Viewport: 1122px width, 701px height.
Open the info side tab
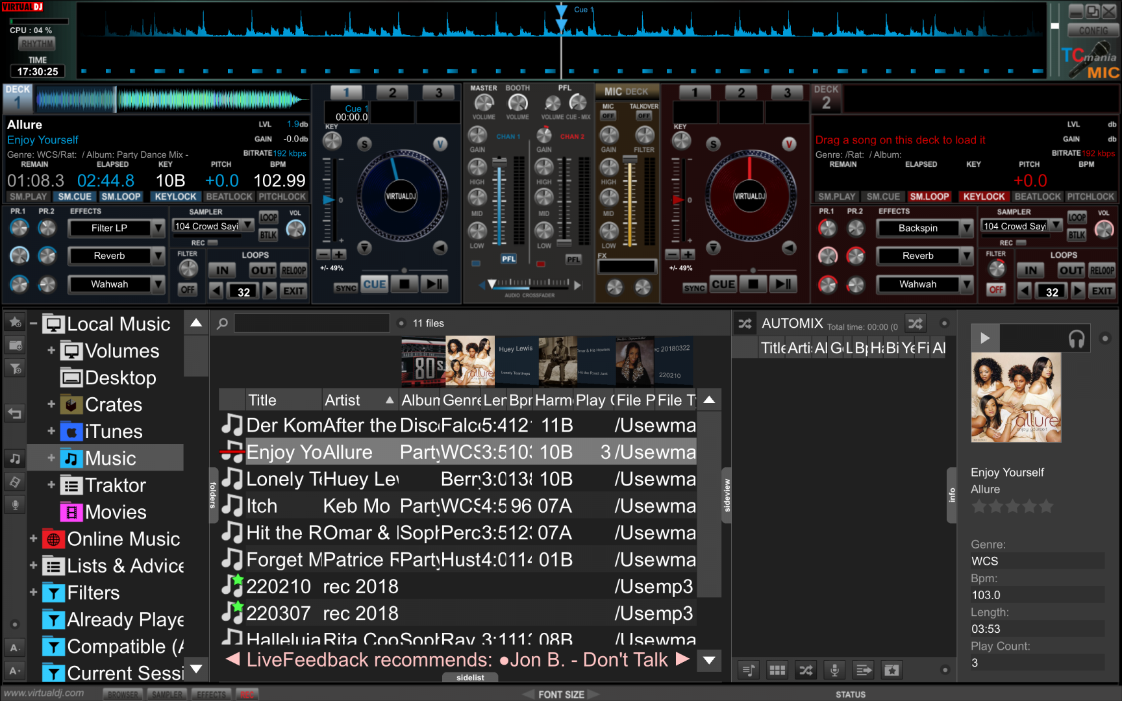pos(952,495)
